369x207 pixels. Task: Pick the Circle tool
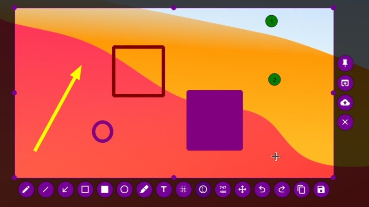coord(125,190)
